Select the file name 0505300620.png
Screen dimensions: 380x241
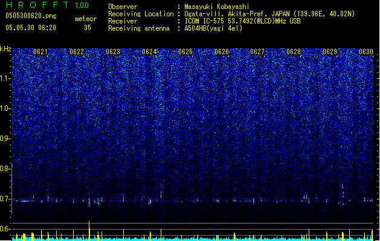31,16
